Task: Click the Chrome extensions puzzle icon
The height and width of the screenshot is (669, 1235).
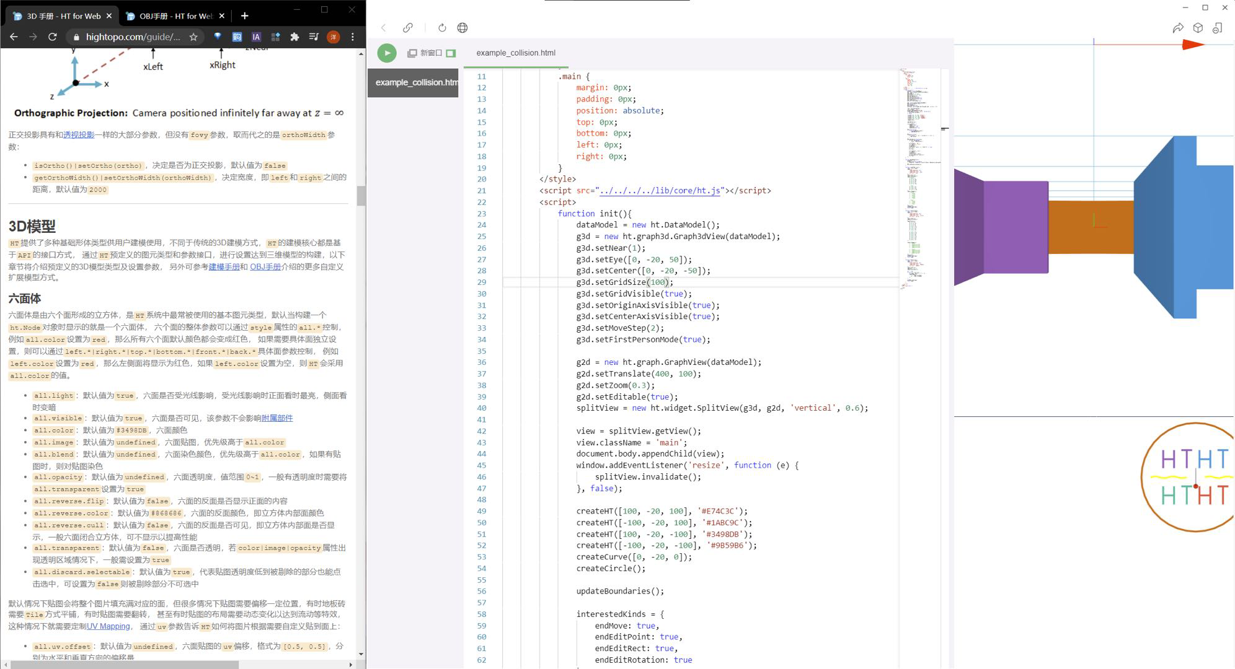Action: pyautogui.click(x=294, y=37)
